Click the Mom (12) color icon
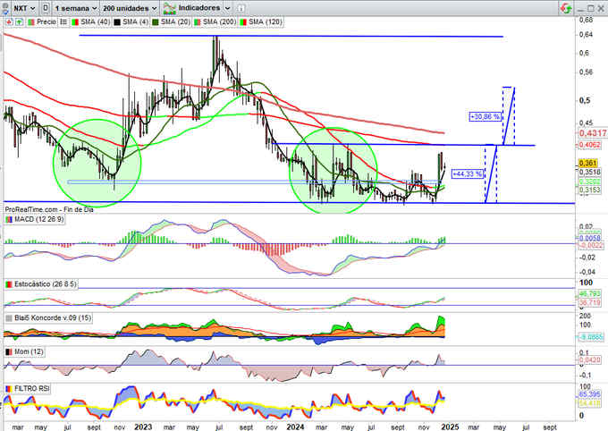This screenshot has width=608, height=431. pyautogui.click(x=9, y=351)
